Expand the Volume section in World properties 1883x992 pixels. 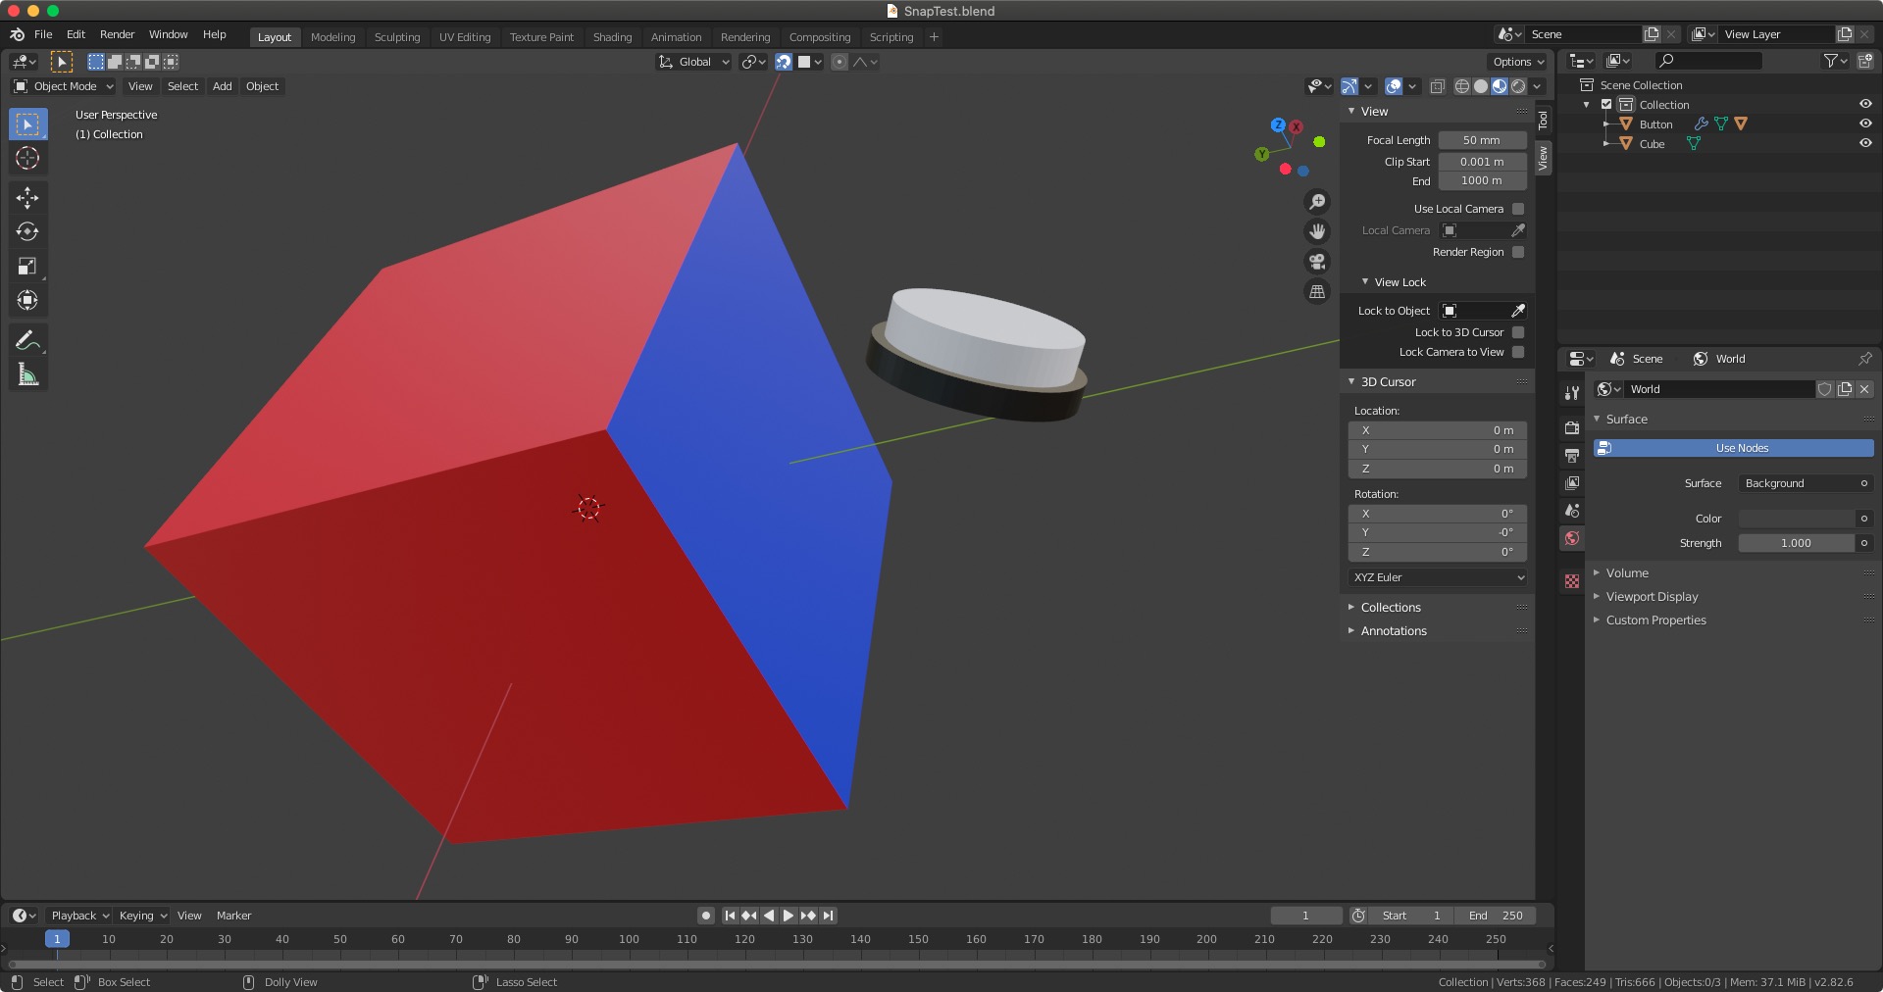1627,572
